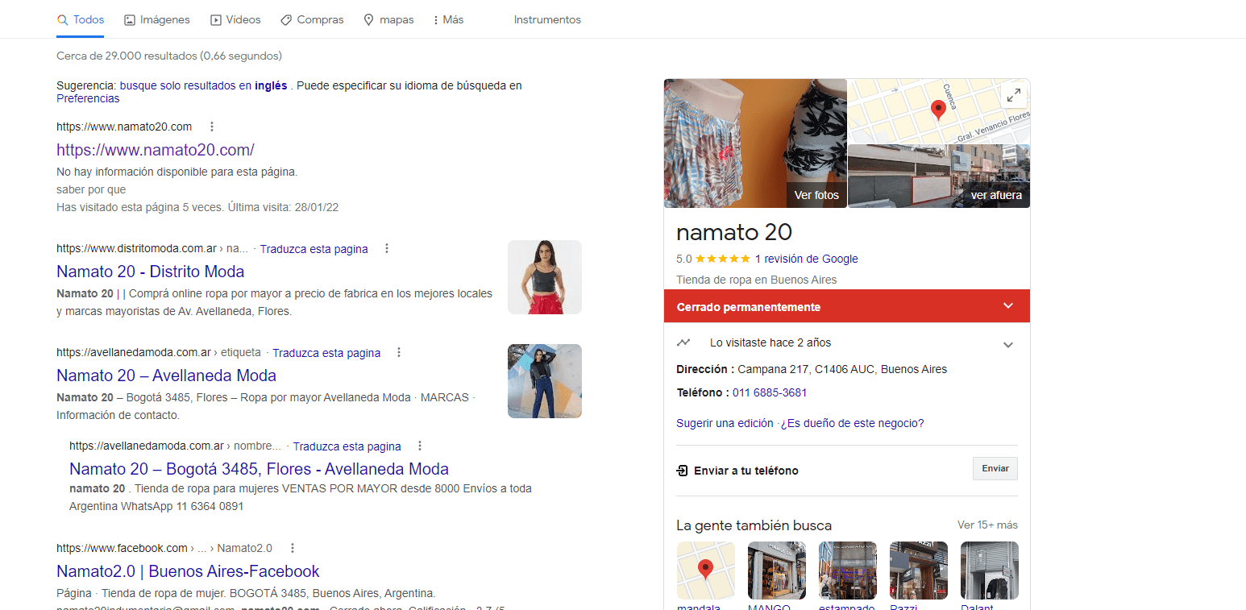The image size is (1246, 610).
Task: Click the Avellaneda Moda result thumbnail image
Action: [545, 381]
